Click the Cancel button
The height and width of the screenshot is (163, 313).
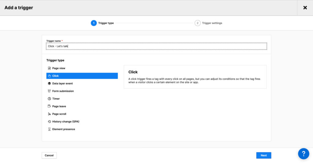(49, 155)
